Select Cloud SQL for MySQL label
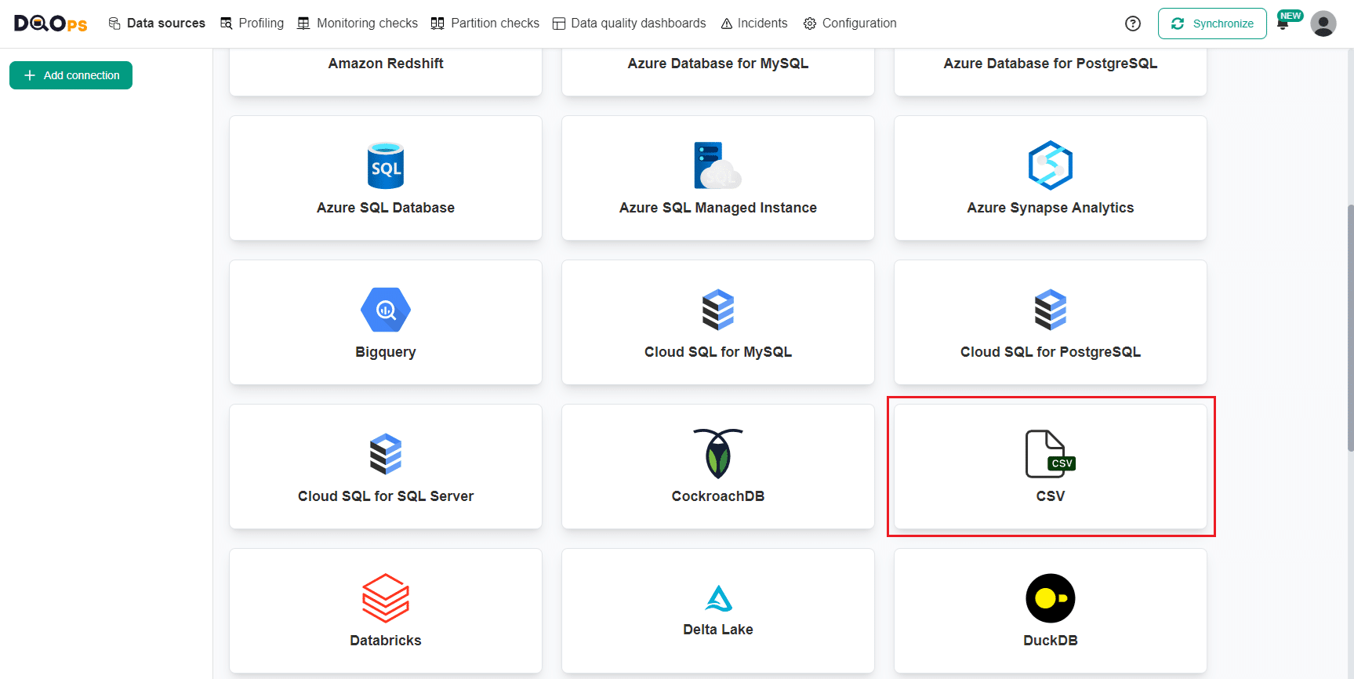This screenshot has height=679, width=1354. [718, 352]
